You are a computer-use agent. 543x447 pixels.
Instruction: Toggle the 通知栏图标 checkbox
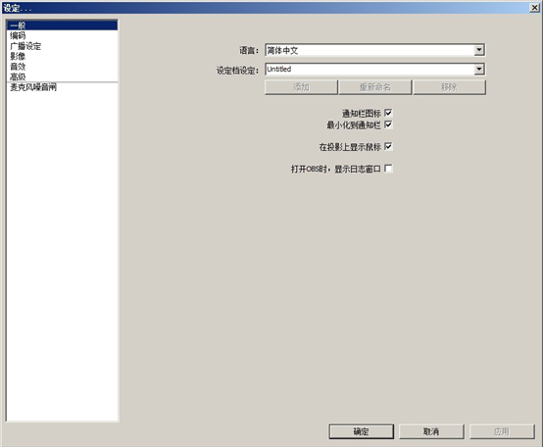pyautogui.click(x=388, y=113)
